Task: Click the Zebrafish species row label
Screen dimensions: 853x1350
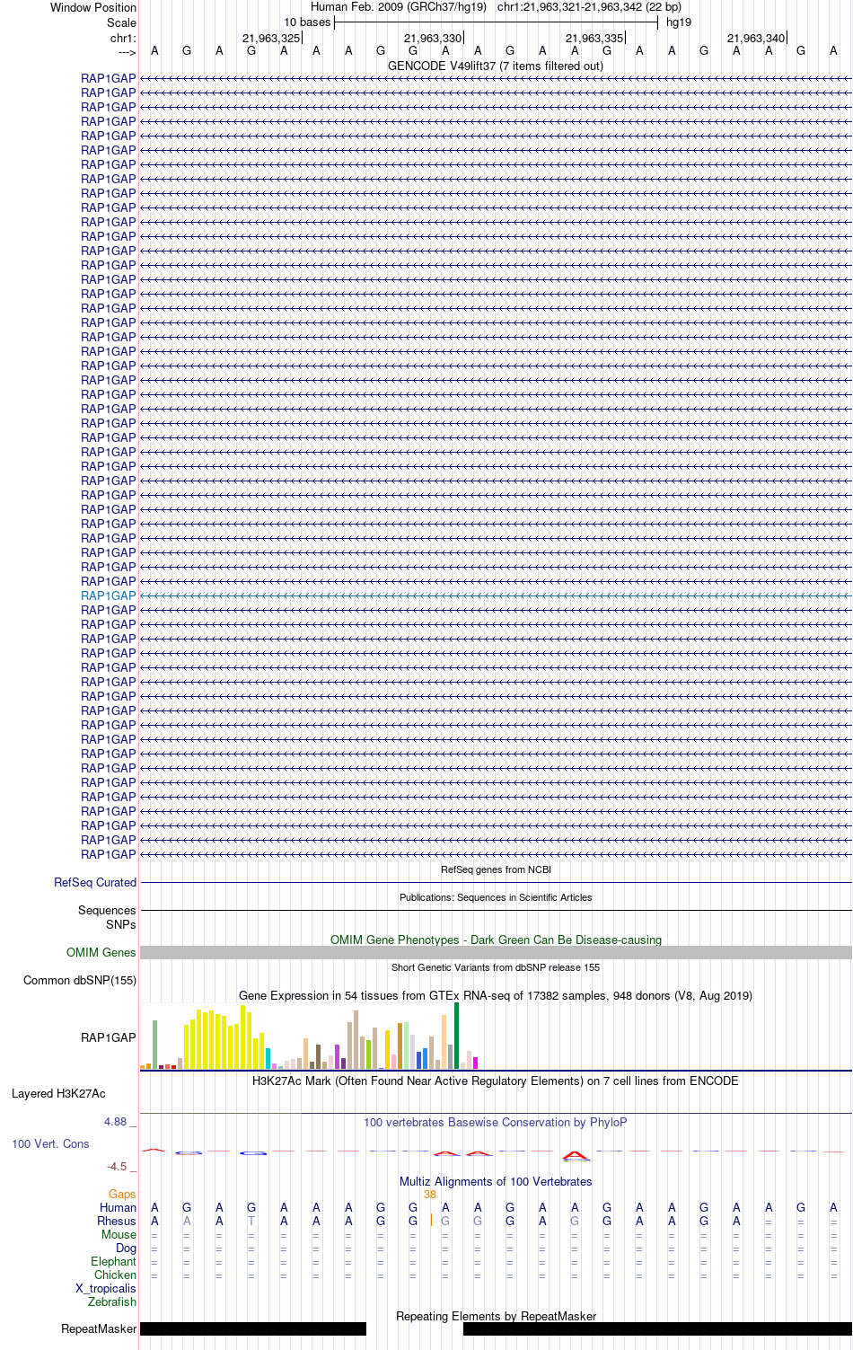Action: [x=112, y=1302]
